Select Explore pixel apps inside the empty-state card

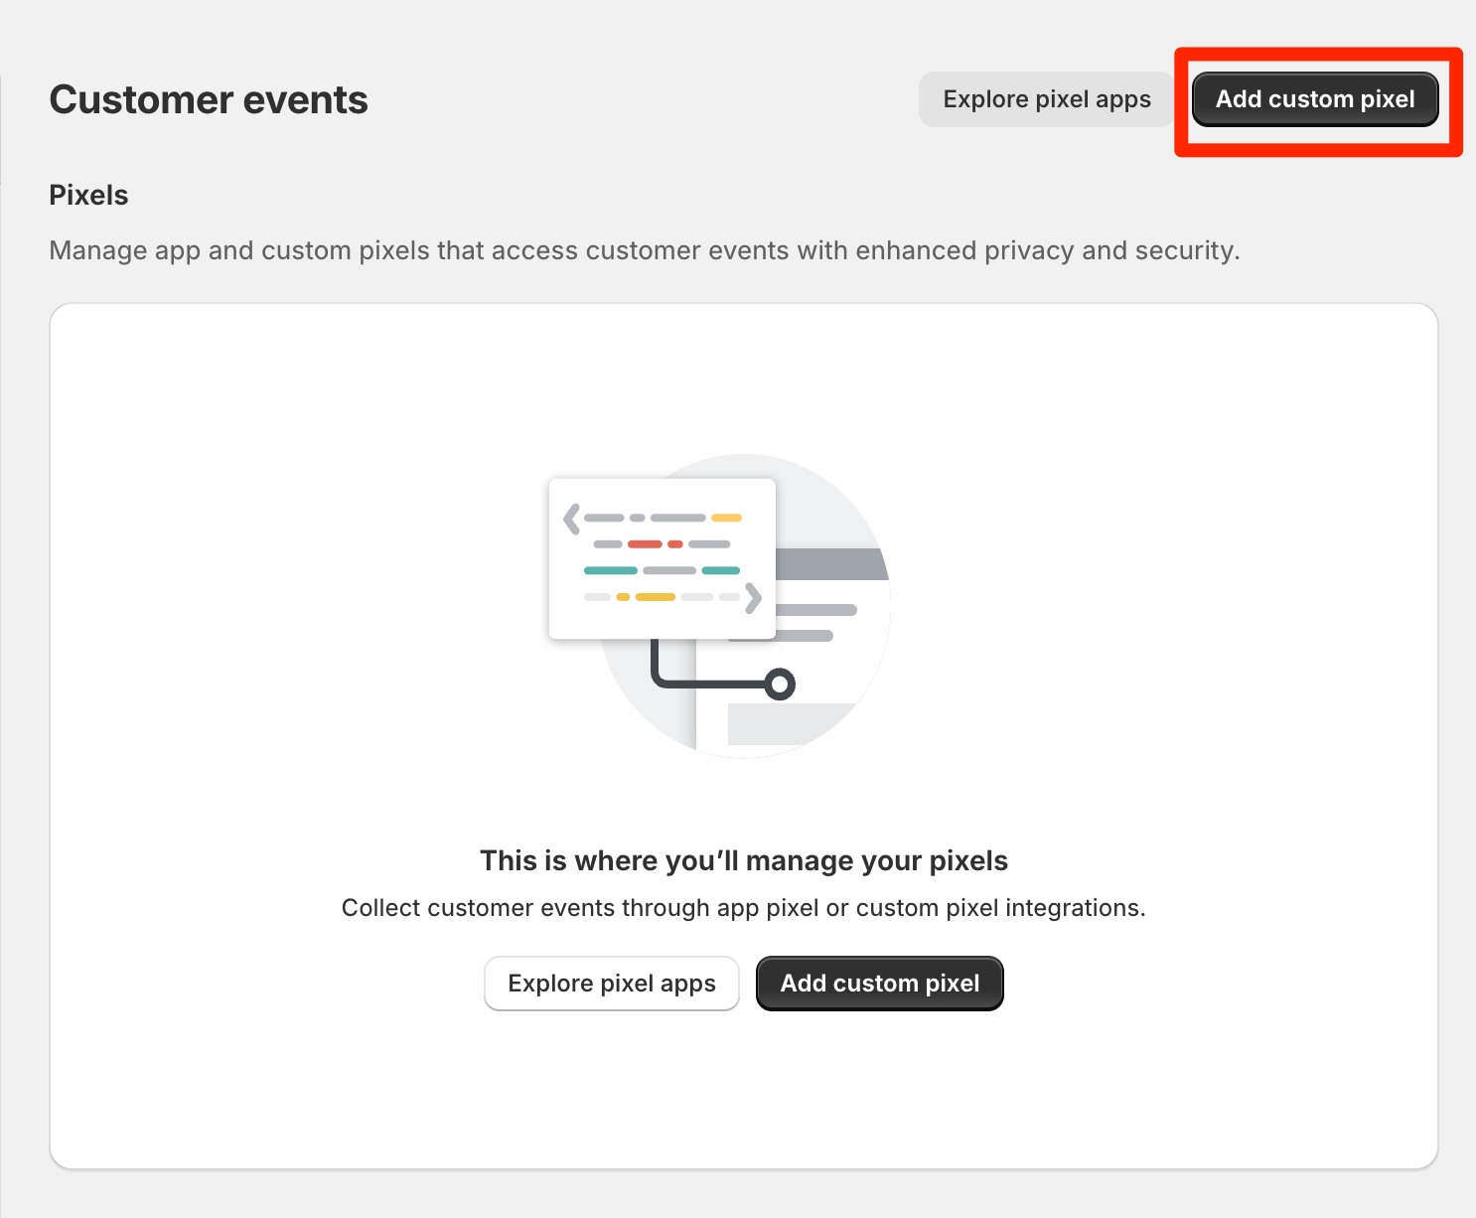pyautogui.click(x=612, y=984)
